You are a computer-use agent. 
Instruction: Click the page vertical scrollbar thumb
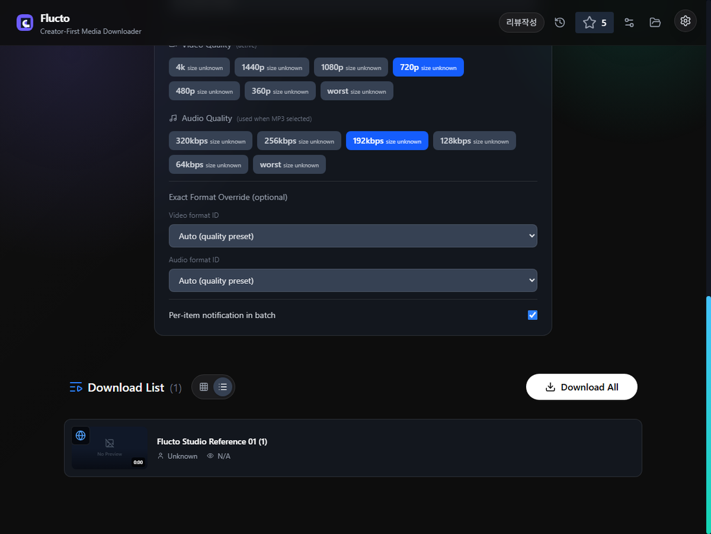point(708,414)
